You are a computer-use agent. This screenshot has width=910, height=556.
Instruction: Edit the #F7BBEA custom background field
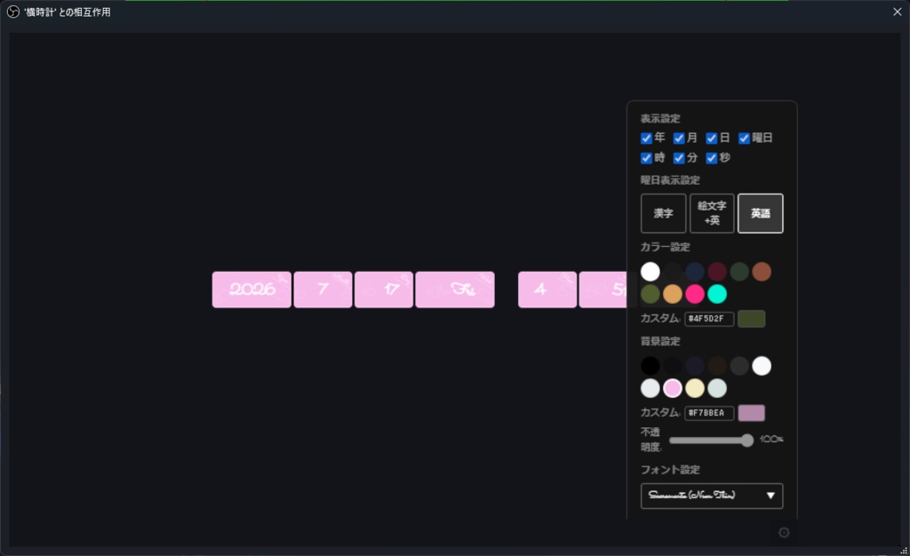click(x=708, y=413)
